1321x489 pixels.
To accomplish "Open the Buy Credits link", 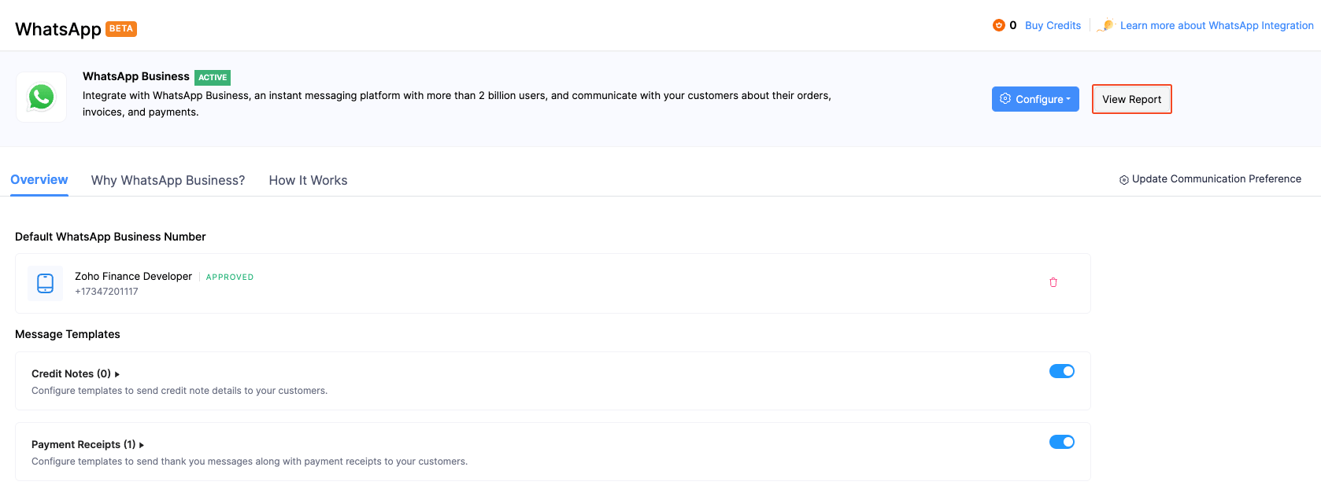I will click(x=1053, y=25).
